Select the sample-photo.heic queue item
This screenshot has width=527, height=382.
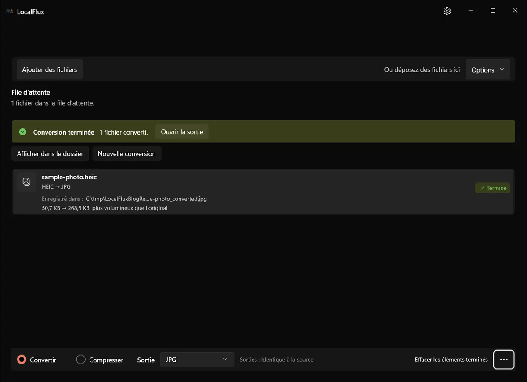pyautogui.click(x=263, y=192)
